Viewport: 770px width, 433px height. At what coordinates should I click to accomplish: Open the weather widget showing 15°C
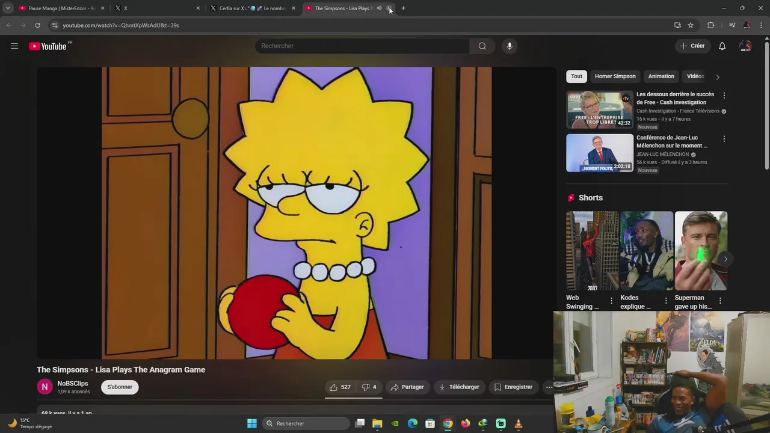click(x=30, y=423)
